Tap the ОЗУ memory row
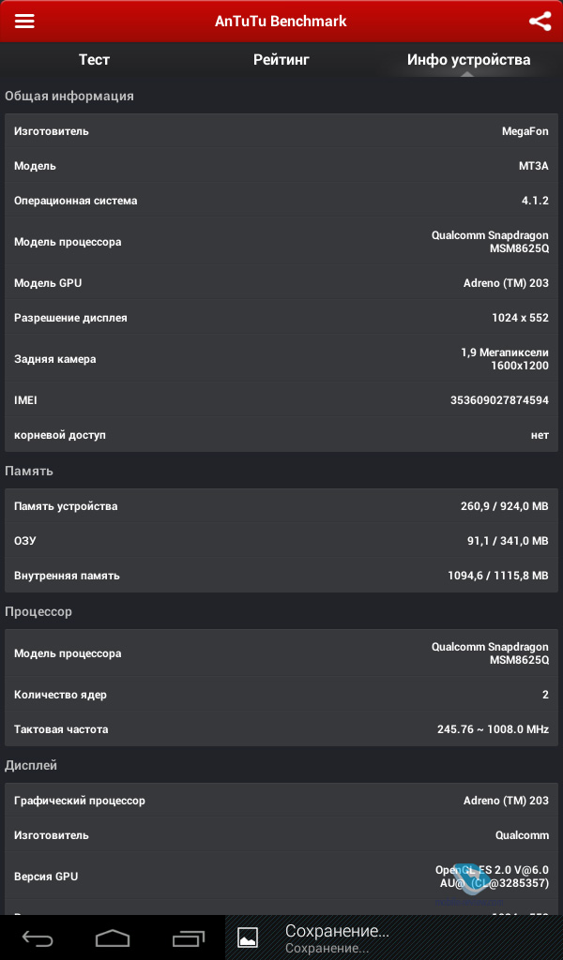 click(281, 541)
